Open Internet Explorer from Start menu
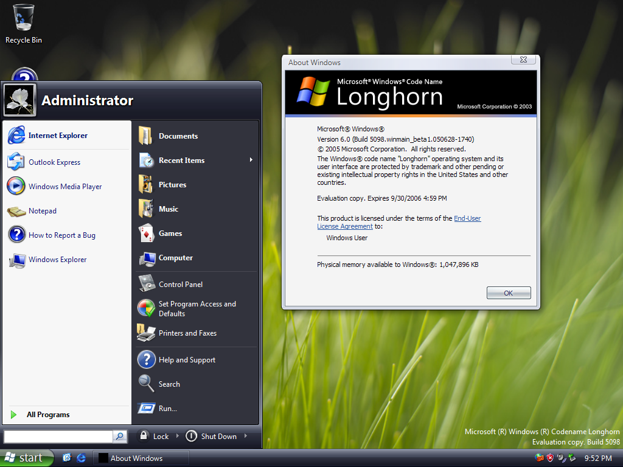Screen dimensions: 623x467 (x=58, y=136)
